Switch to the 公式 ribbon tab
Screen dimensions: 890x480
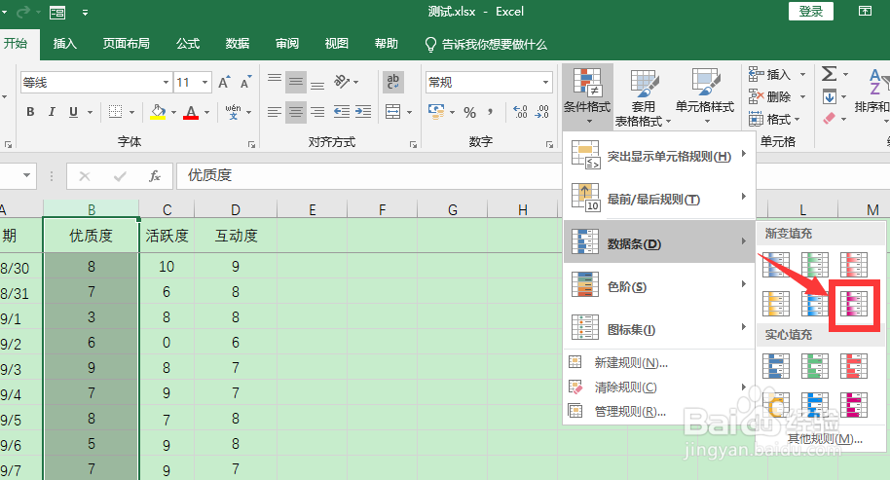click(188, 44)
